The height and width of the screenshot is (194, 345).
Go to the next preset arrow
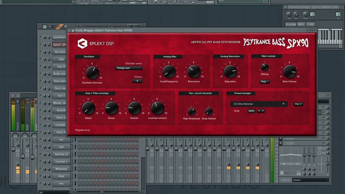point(263,111)
